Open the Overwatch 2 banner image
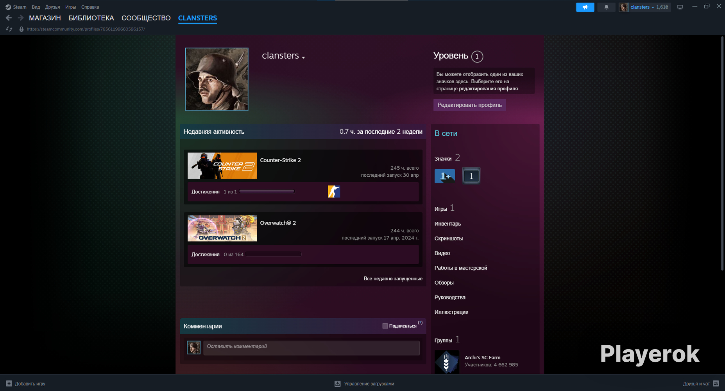Image resolution: width=725 pixels, height=391 pixels. (222, 228)
